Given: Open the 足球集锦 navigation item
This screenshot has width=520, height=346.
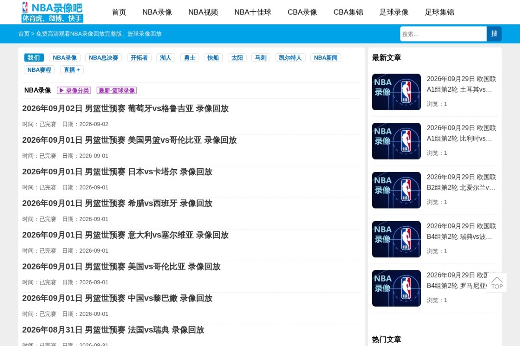Looking at the screenshot, I should click(x=439, y=12).
